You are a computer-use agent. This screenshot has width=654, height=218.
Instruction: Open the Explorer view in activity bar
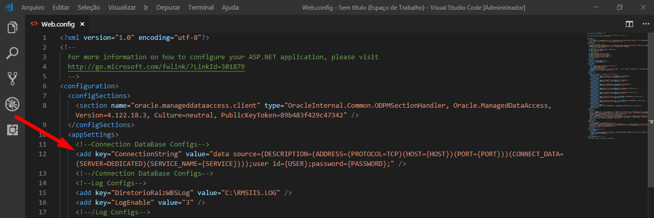coord(12,28)
